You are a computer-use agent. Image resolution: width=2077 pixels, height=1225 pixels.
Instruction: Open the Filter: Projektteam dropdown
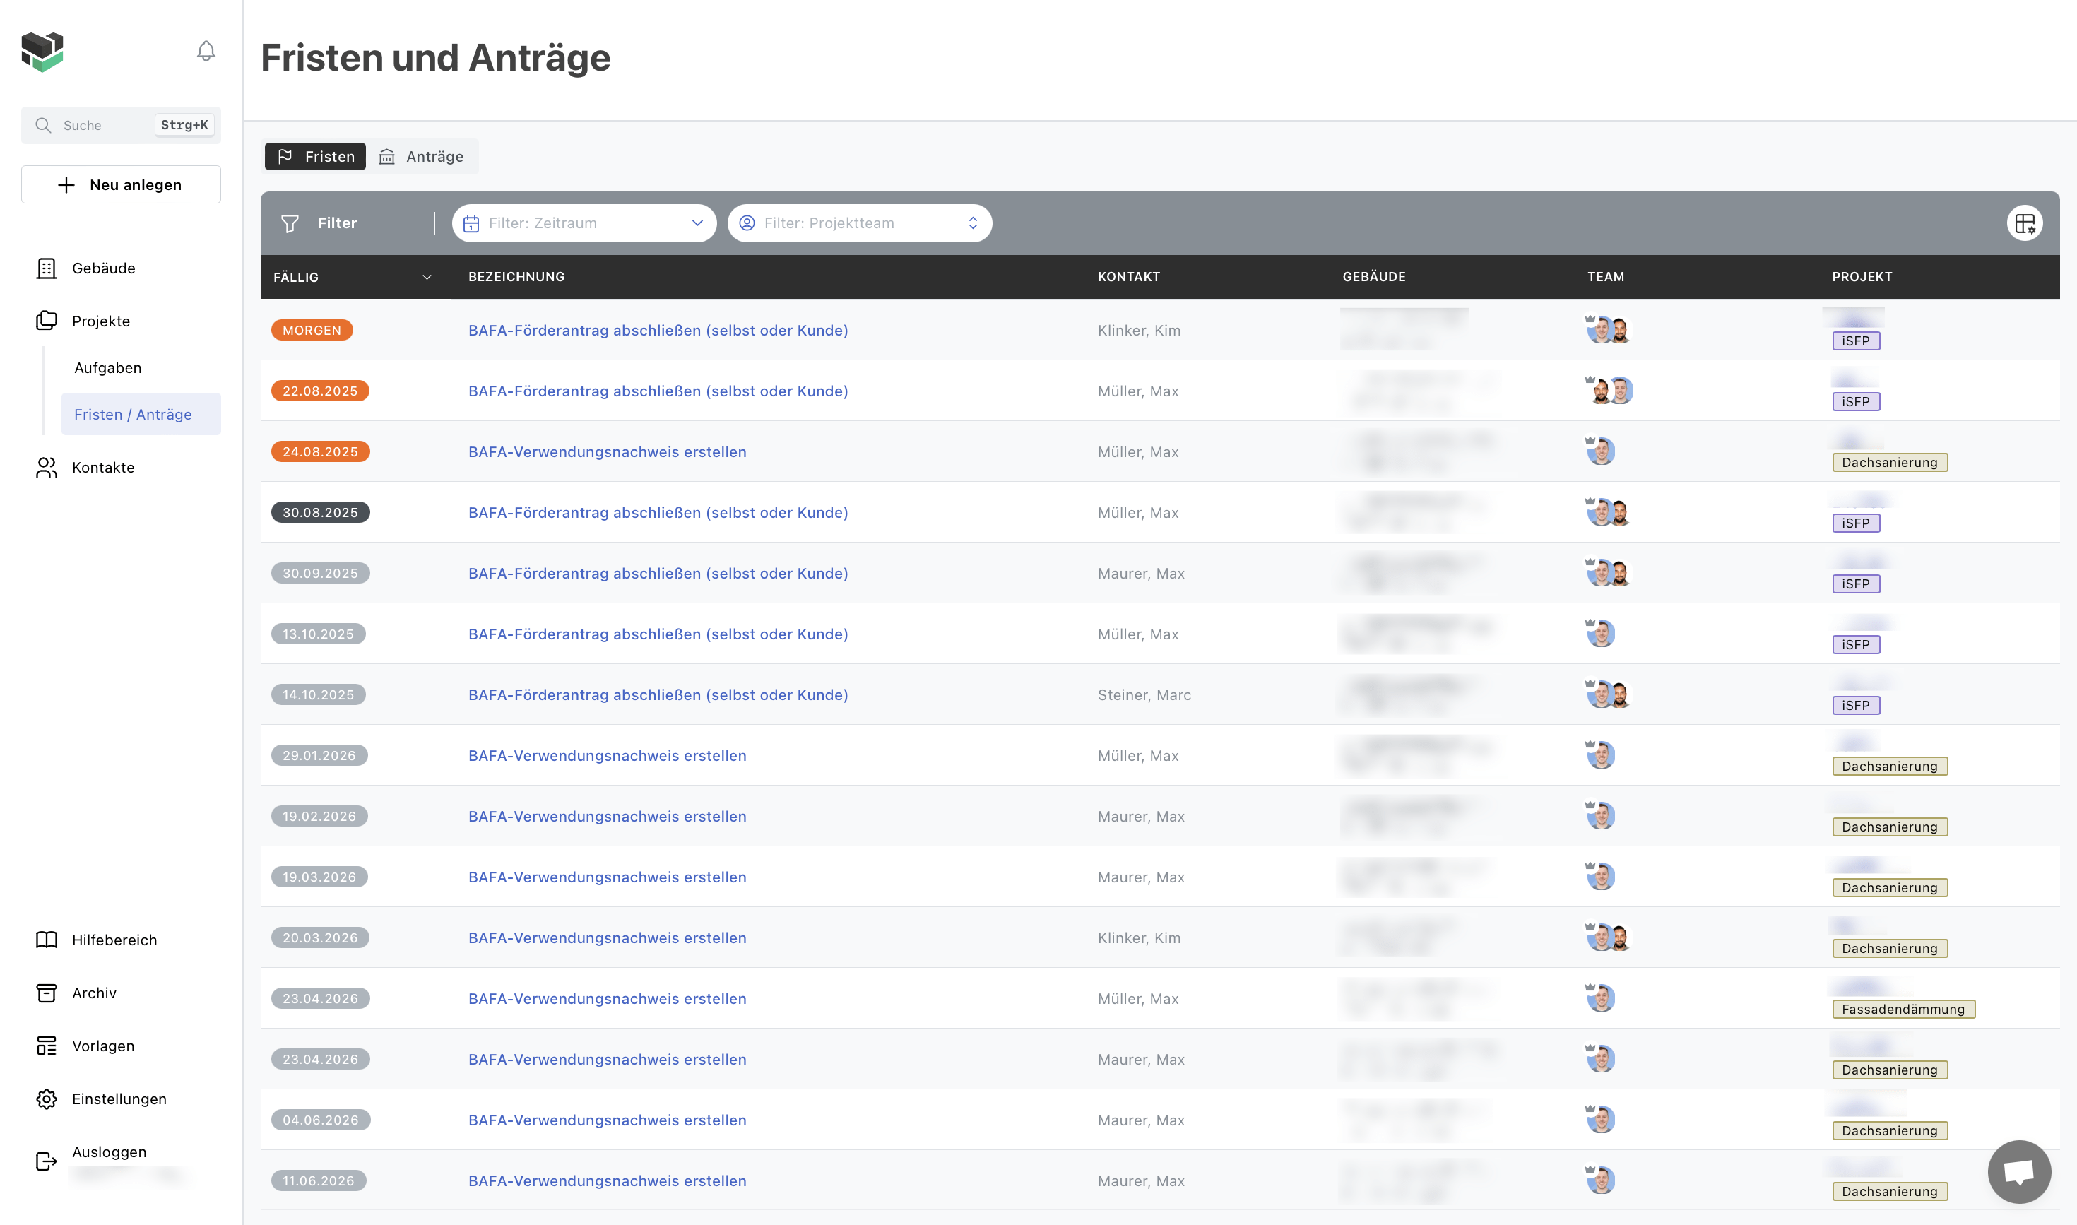pos(859,223)
